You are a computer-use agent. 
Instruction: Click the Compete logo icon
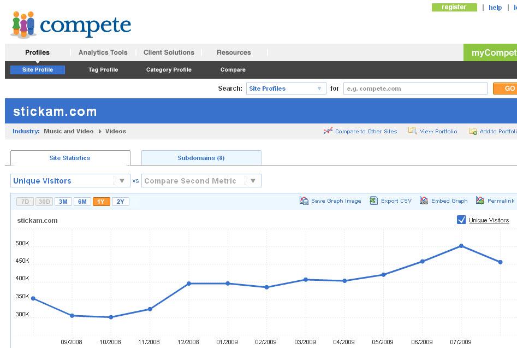click(23, 25)
